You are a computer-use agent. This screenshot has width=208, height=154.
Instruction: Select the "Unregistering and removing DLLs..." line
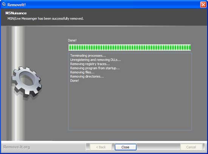(x=95, y=60)
